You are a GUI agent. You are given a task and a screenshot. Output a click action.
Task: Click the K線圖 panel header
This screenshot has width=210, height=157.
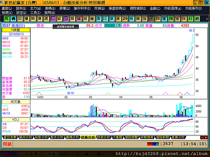pos(16,30)
